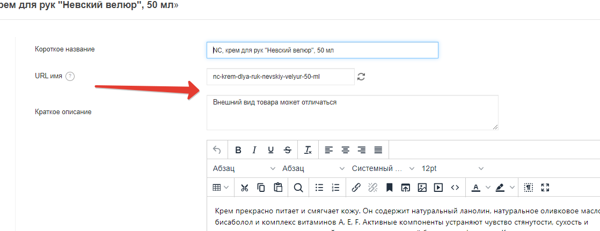Open the first Абзац format dropdown
The height and width of the screenshot is (231, 600).
tap(244, 168)
